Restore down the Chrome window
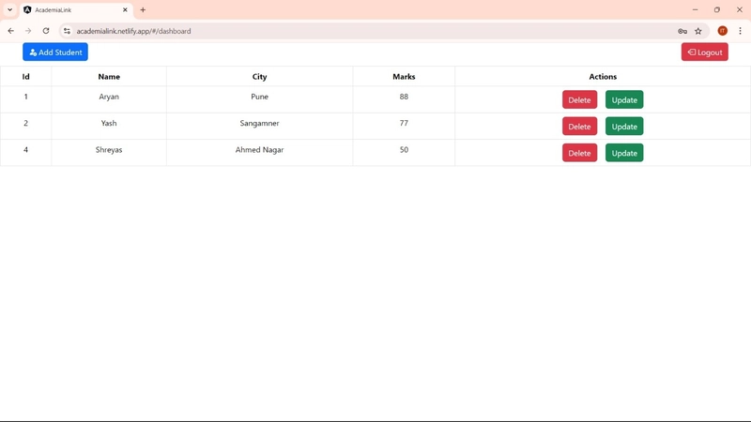The height and width of the screenshot is (422, 751). [x=717, y=9]
